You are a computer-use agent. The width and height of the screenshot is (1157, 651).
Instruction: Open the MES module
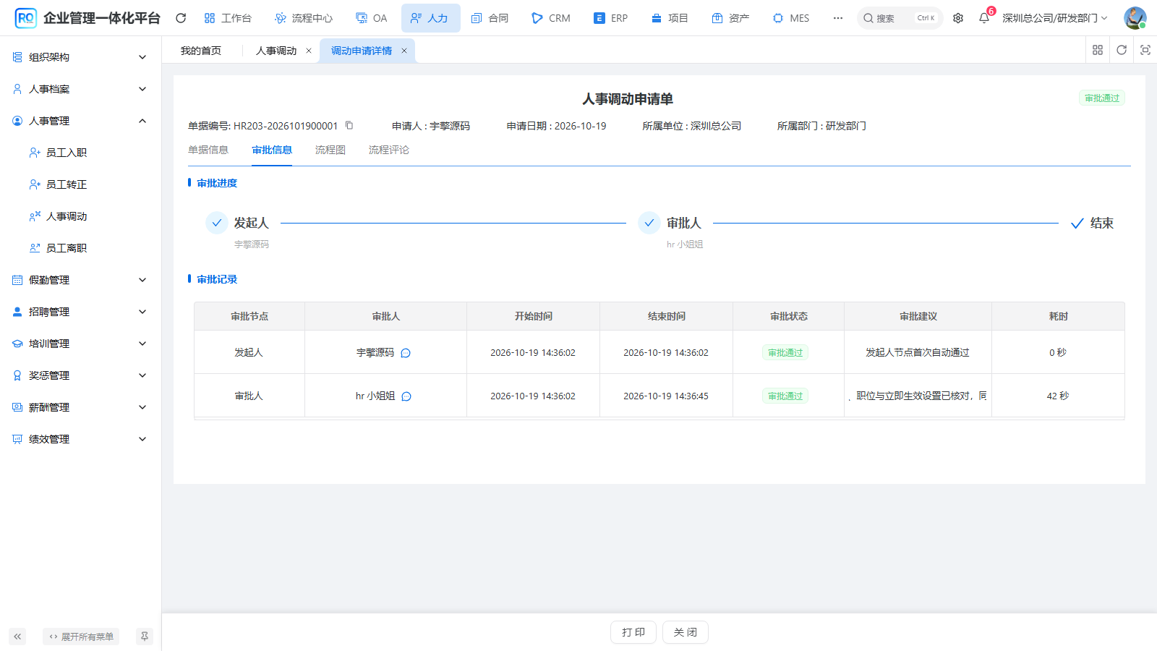791,18
